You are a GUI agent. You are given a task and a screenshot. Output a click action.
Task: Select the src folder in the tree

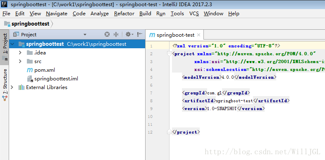38,61
